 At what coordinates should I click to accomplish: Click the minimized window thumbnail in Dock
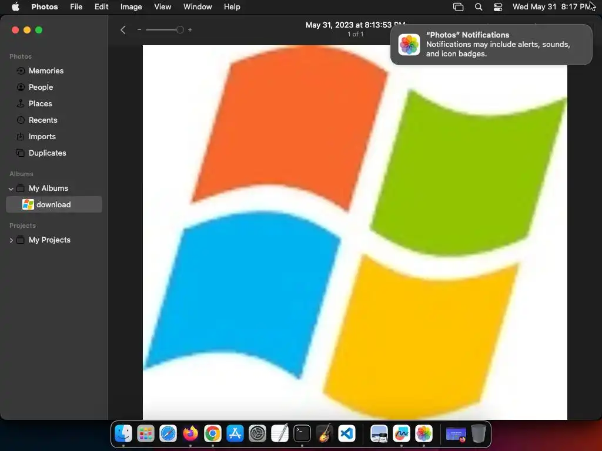click(x=456, y=435)
